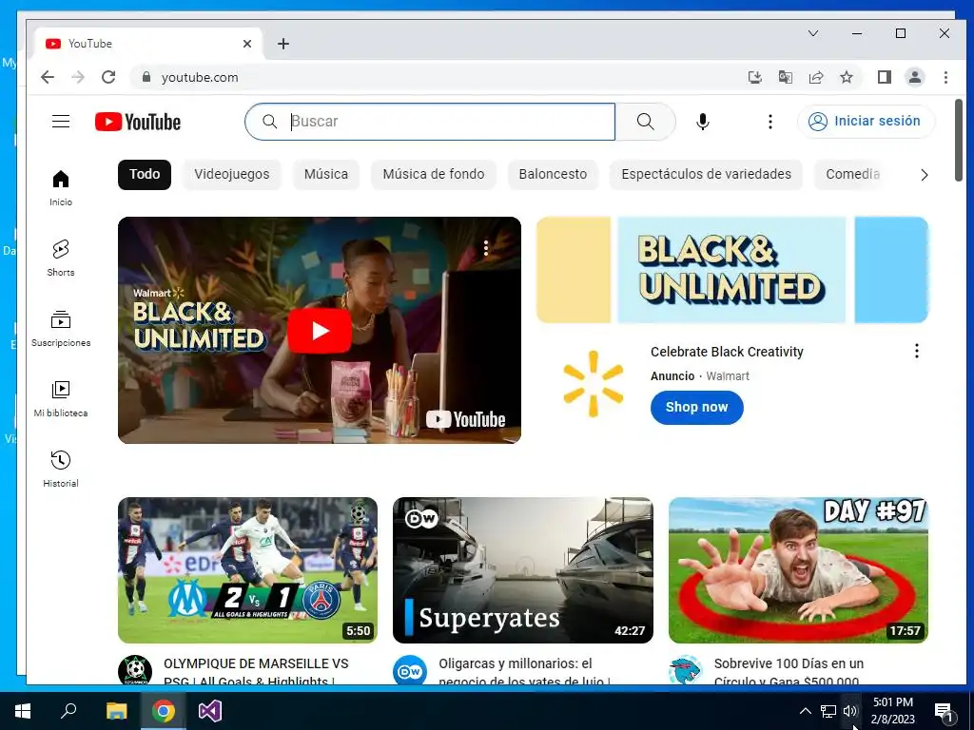Grab the page vertical scrollbar thumb

pos(959,141)
